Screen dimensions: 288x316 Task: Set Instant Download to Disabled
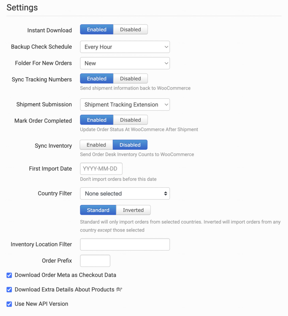tap(130, 30)
